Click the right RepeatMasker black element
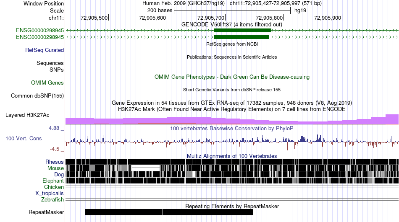Viewport: 399px width, 222px height. click(x=208, y=212)
